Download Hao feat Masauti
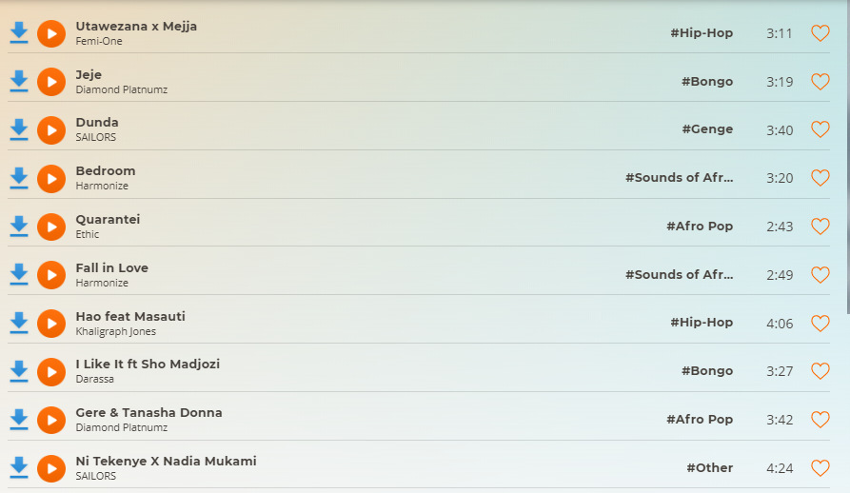 tap(18, 323)
